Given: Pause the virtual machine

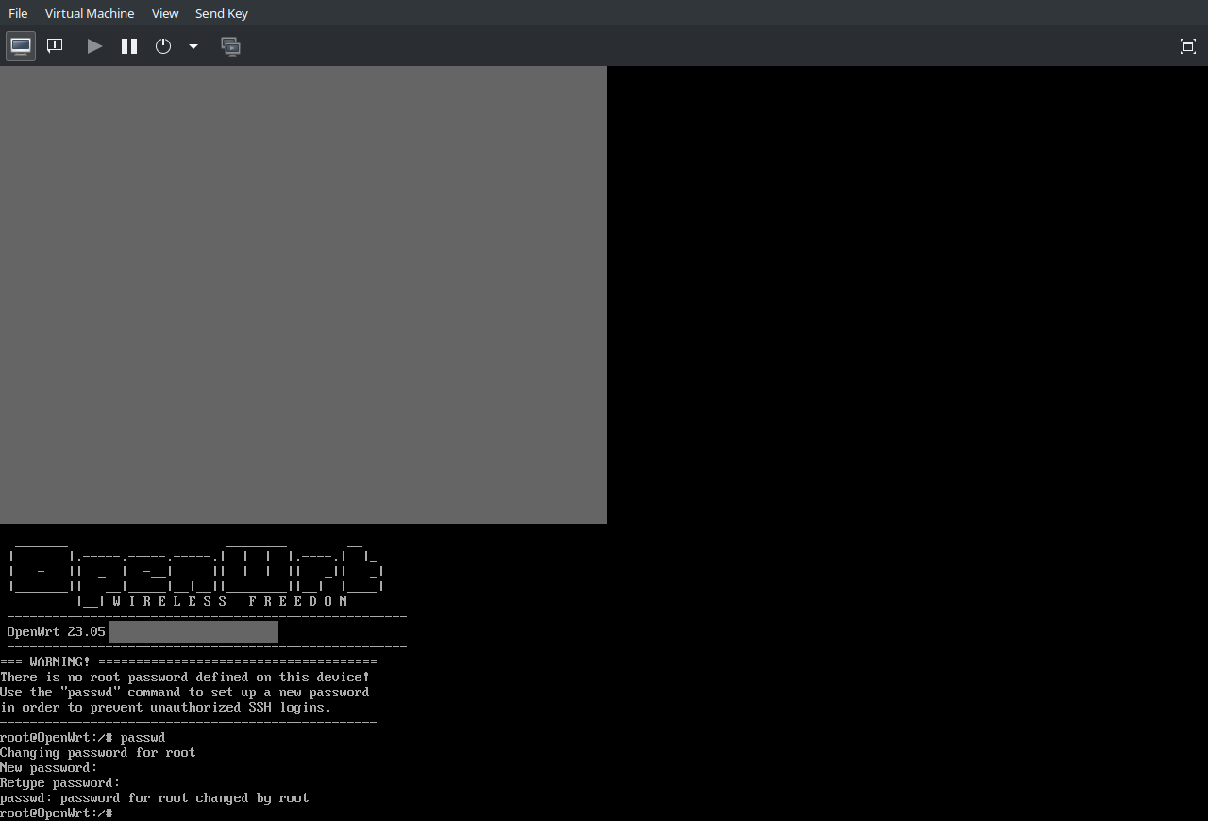Looking at the screenshot, I should (x=129, y=46).
